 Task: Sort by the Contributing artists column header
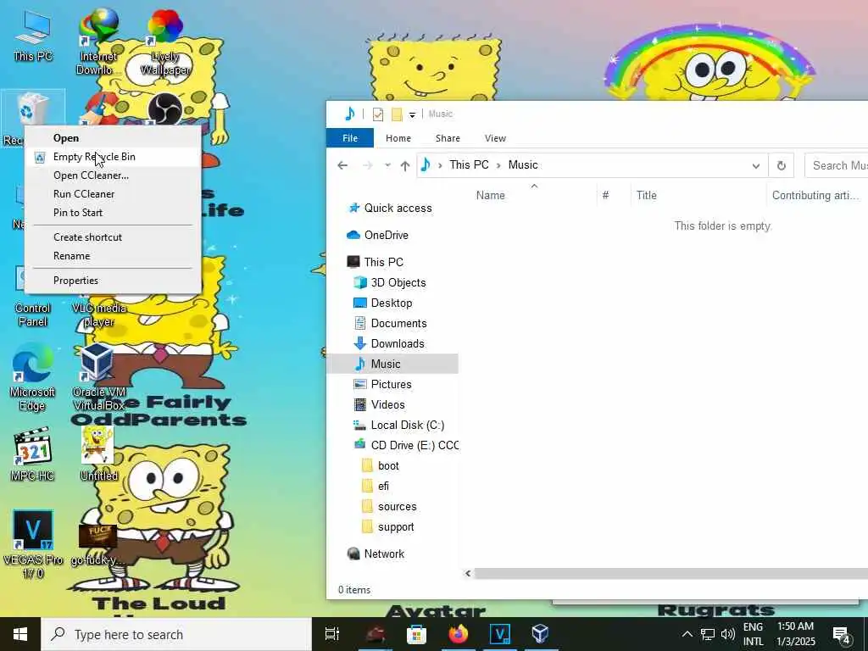coord(817,196)
